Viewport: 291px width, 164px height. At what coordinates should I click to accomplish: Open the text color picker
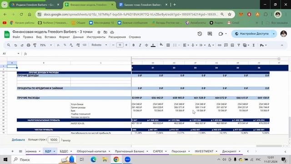click(153, 45)
